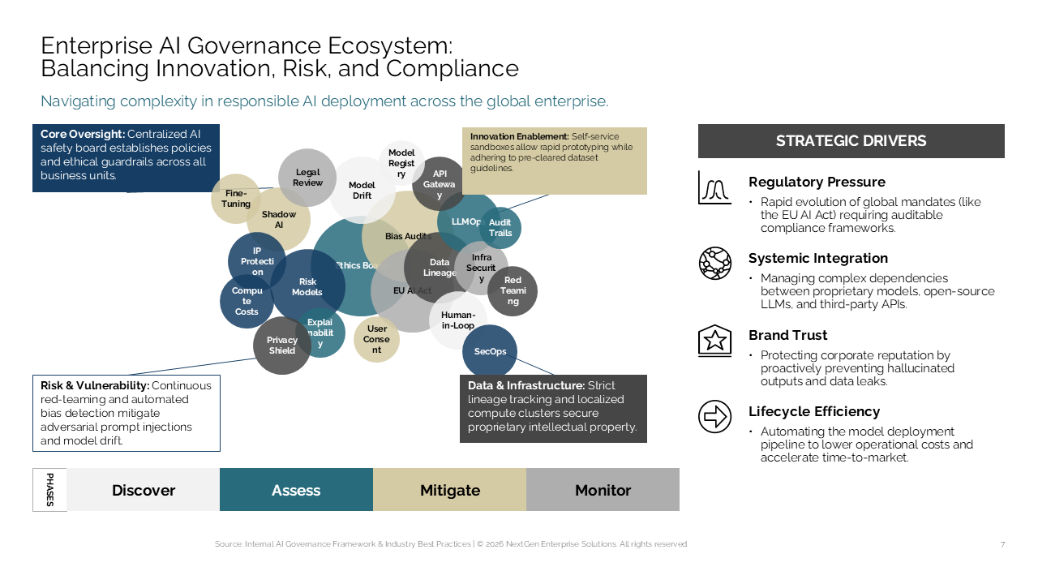Select the IP Protection bubble
Image resolution: width=1038 pixels, height=584 pixels.
click(257, 261)
